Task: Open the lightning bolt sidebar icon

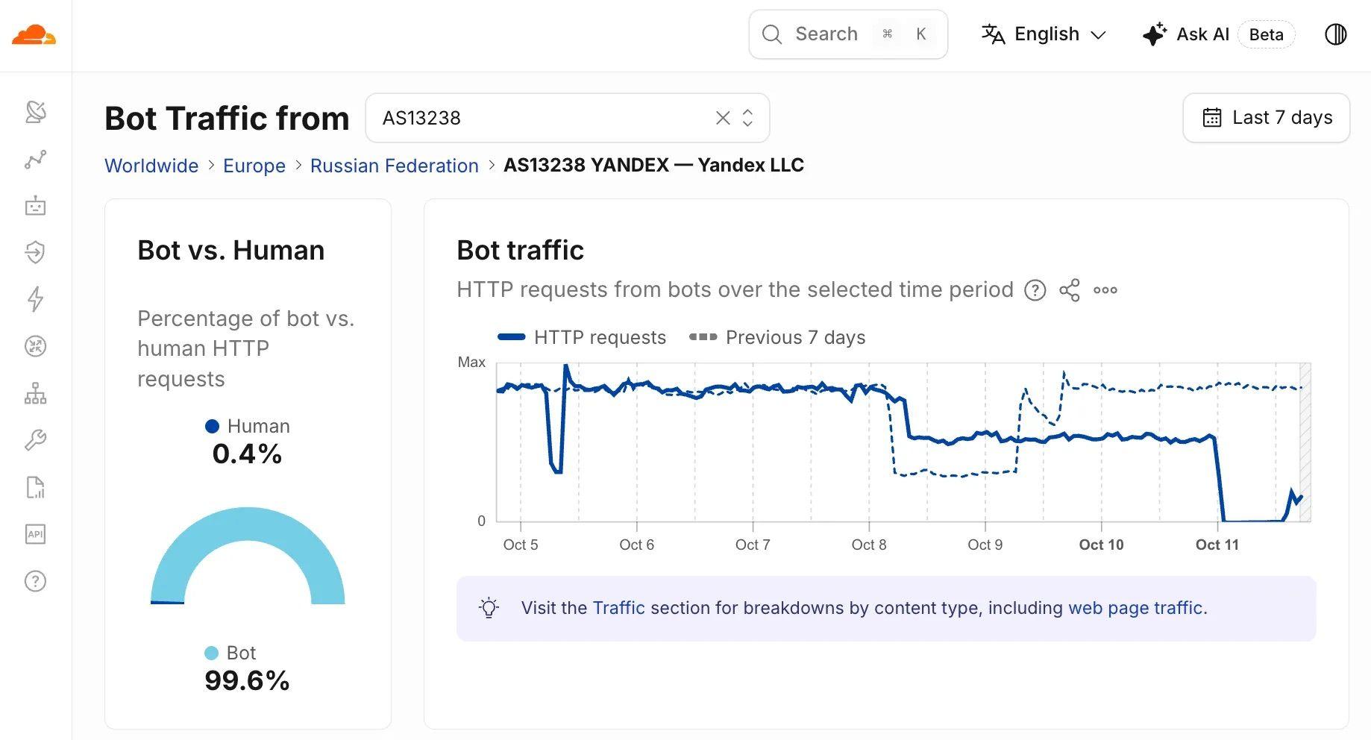Action: 36,299
